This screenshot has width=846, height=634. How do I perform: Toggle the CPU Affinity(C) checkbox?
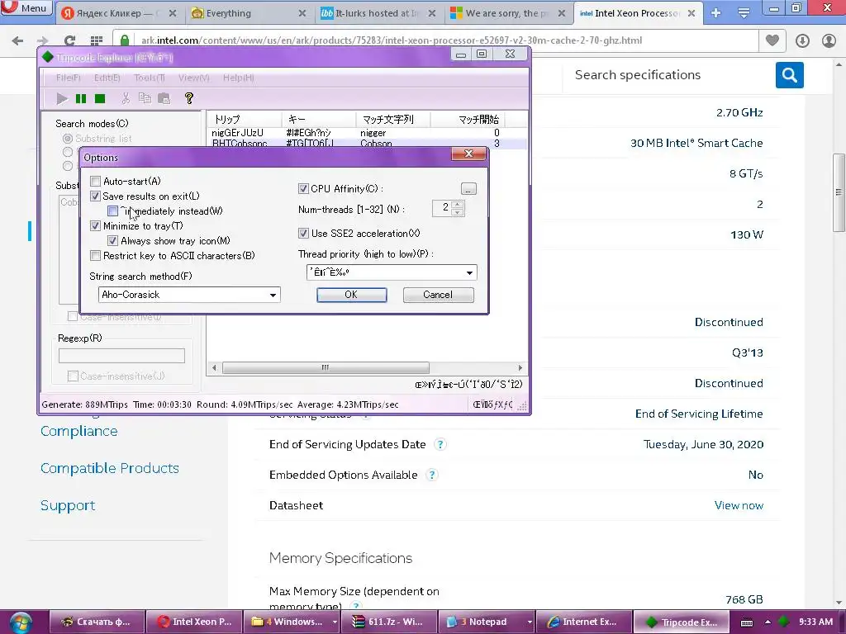click(x=303, y=189)
